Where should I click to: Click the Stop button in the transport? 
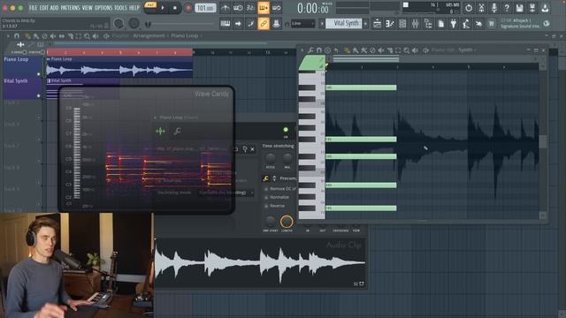coord(175,8)
